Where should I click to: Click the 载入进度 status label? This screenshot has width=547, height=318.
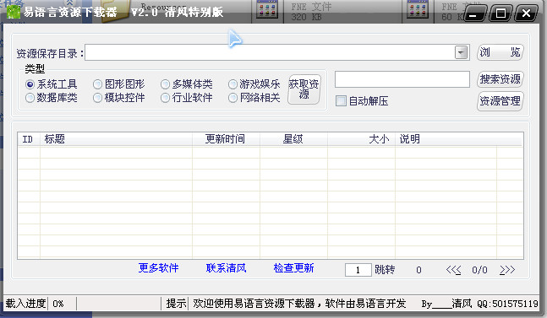coord(25,304)
